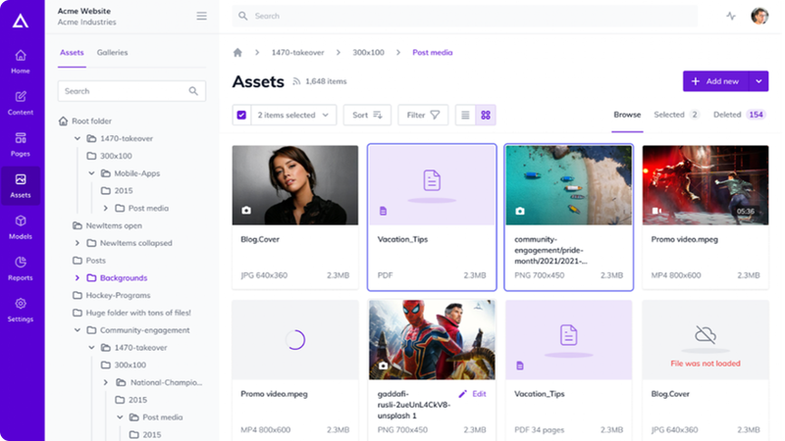Switch to grid view layout
The image size is (785, 441).
(x=485, y=115)
